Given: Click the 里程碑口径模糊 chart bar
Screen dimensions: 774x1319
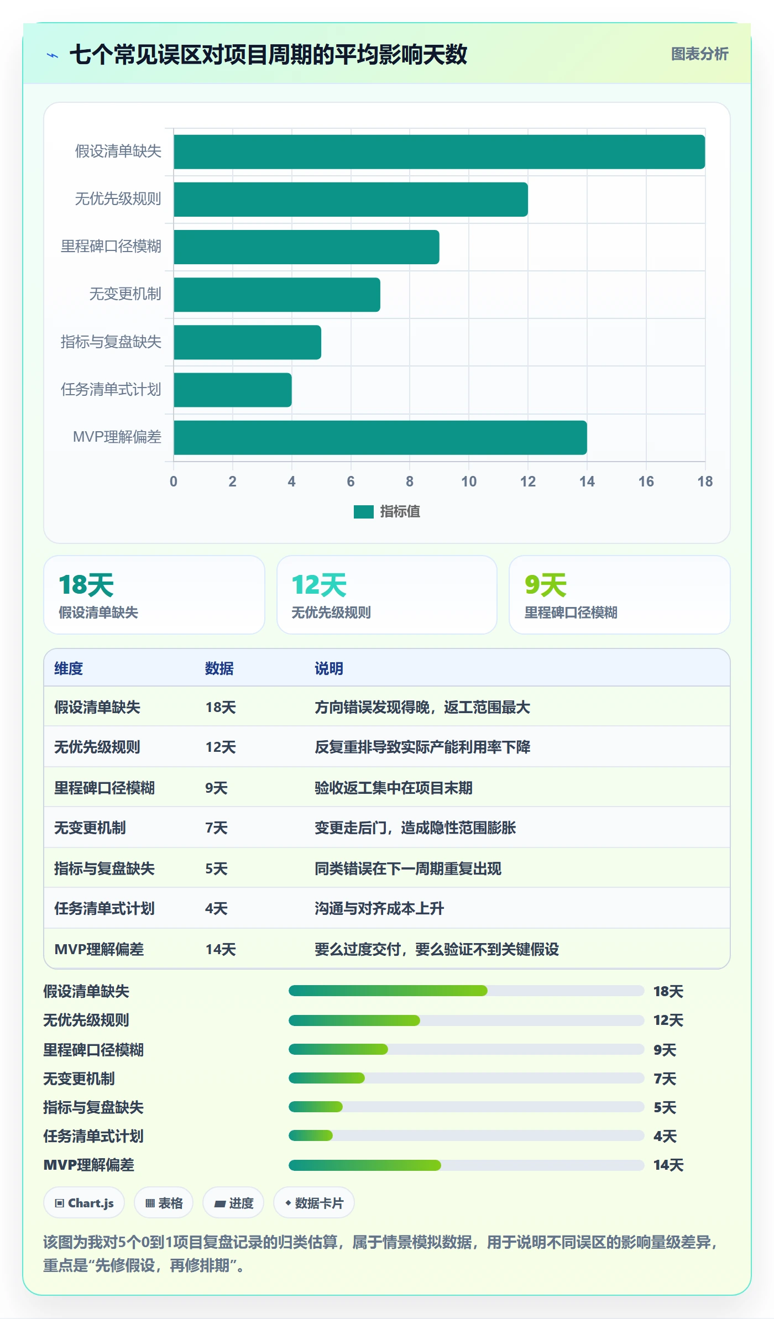Looking at the screenshot, I should tap(306, 247).
